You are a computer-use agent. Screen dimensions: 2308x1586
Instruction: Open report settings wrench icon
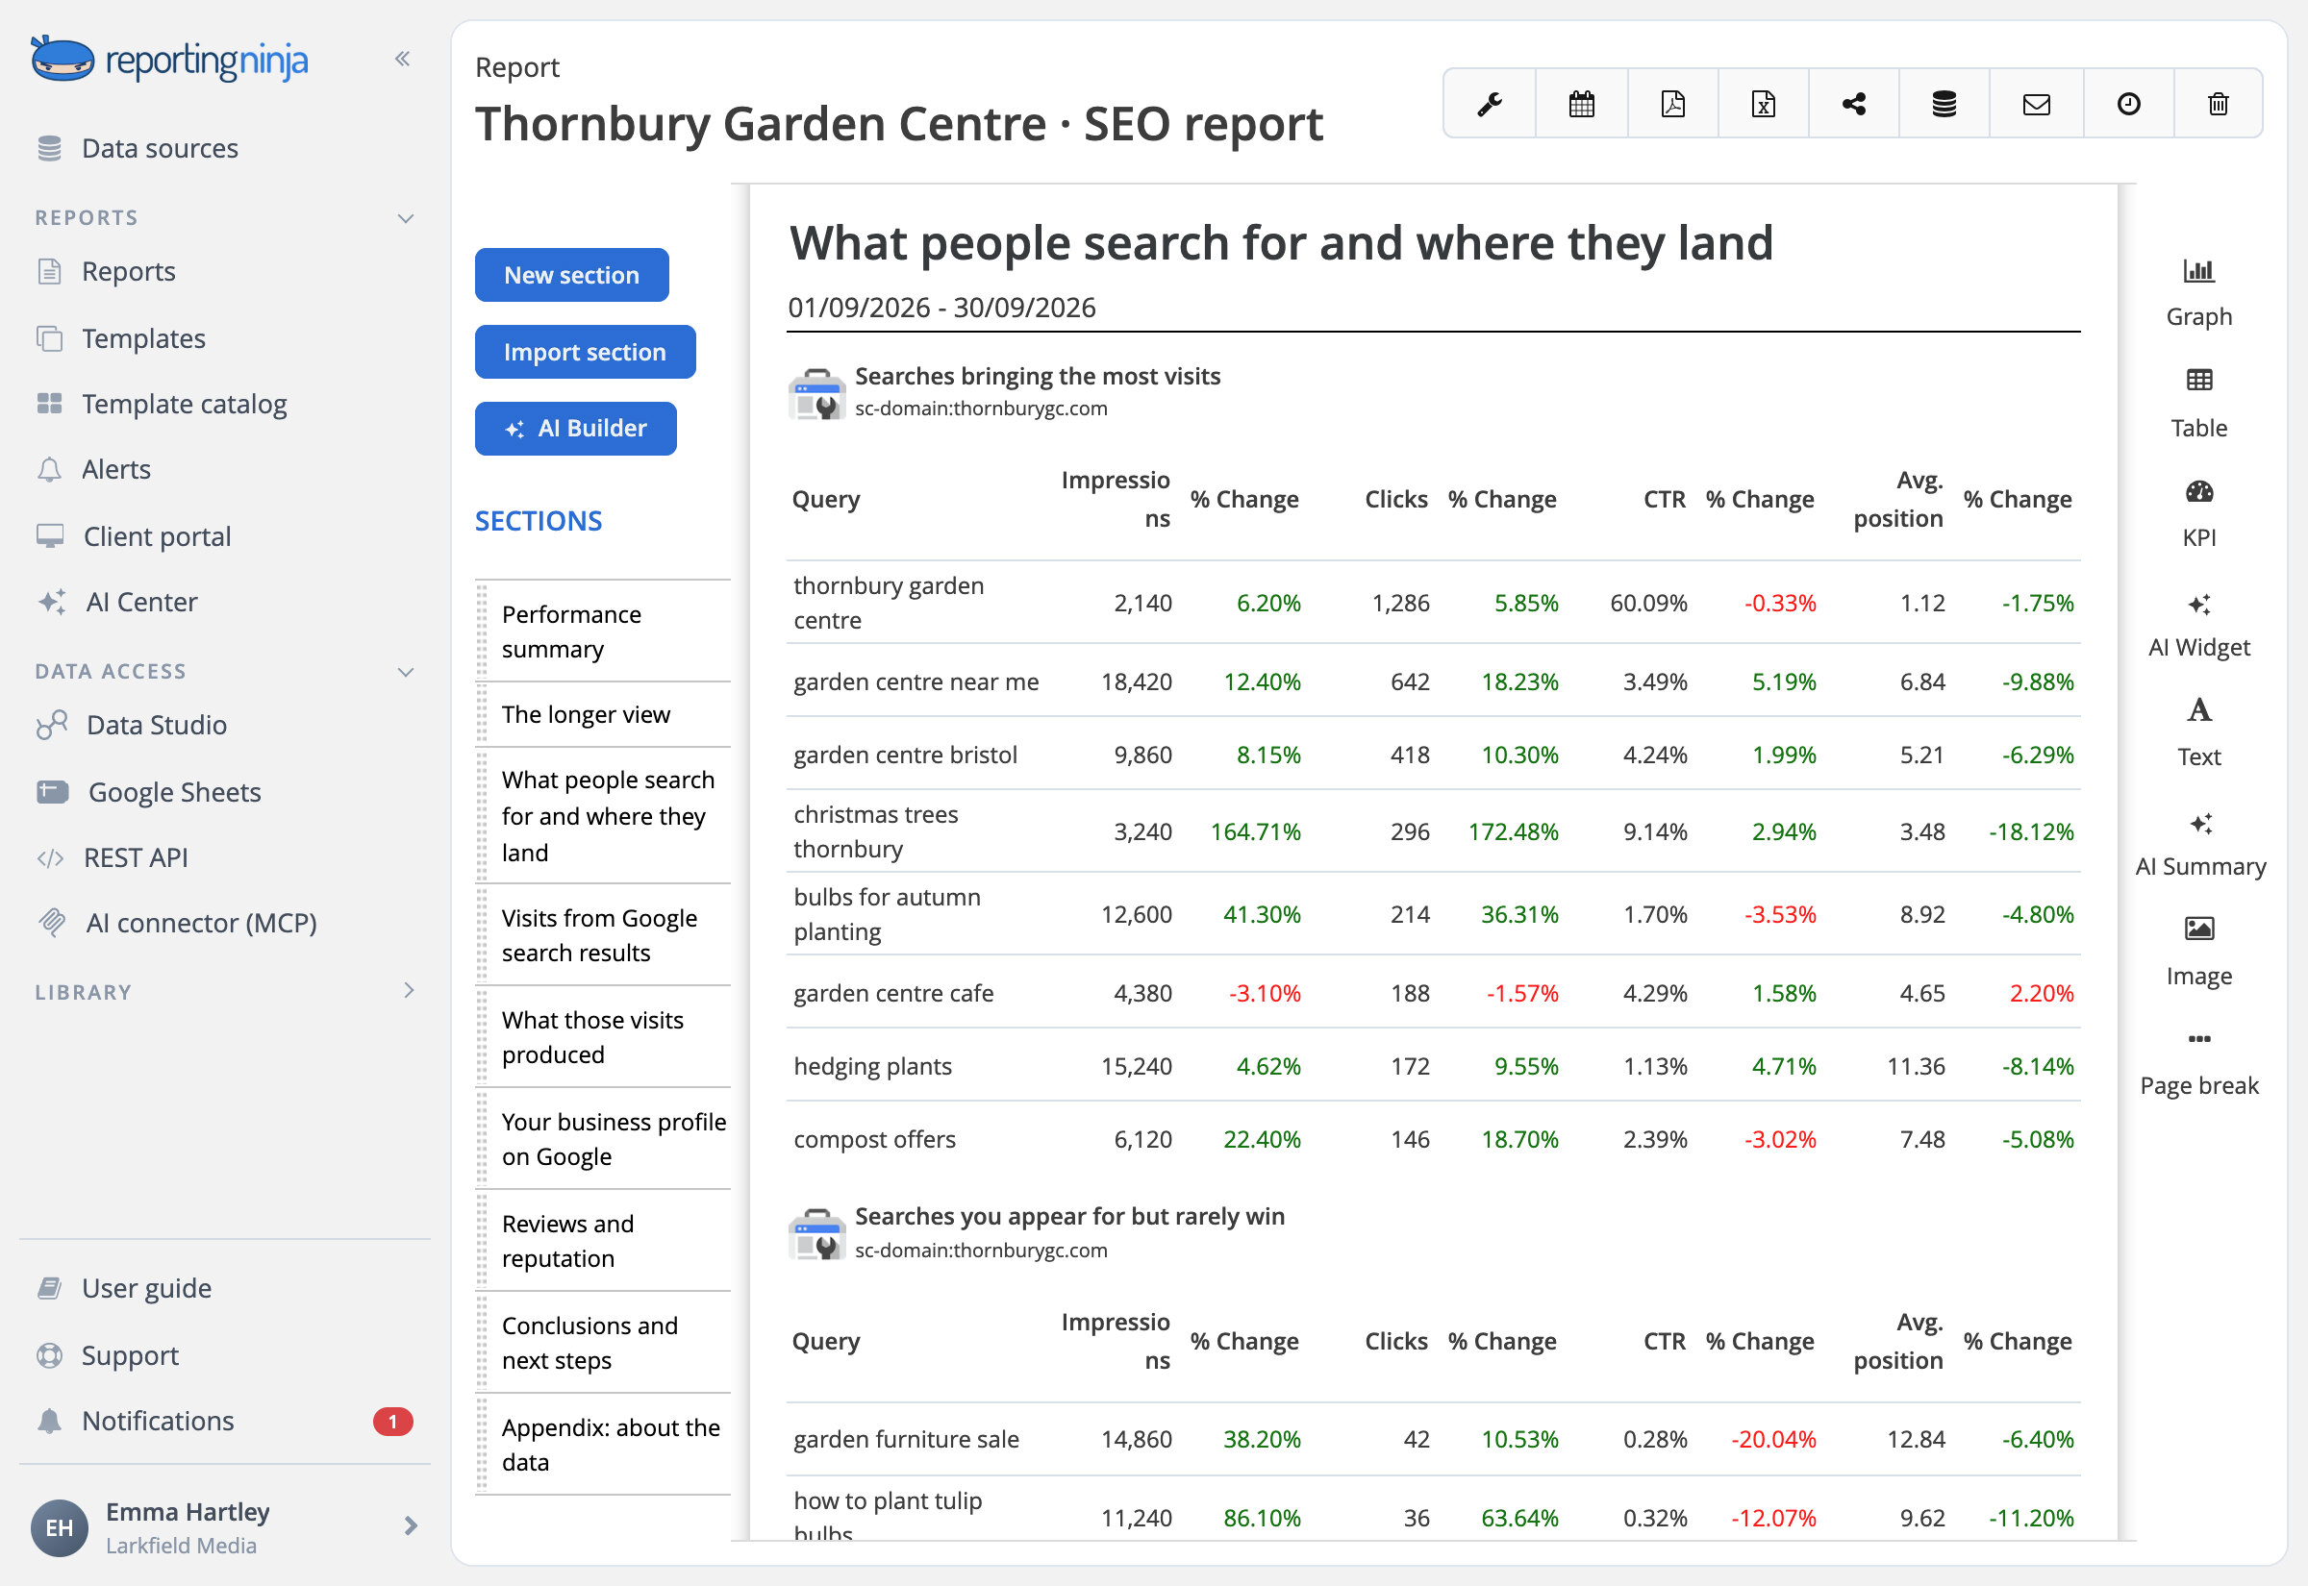click(x=1489, y=104)
